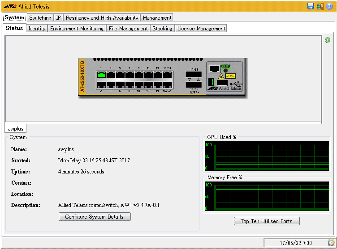
Task: Select the Environment Monitoring sub-tab
Action: click(77, 29)
